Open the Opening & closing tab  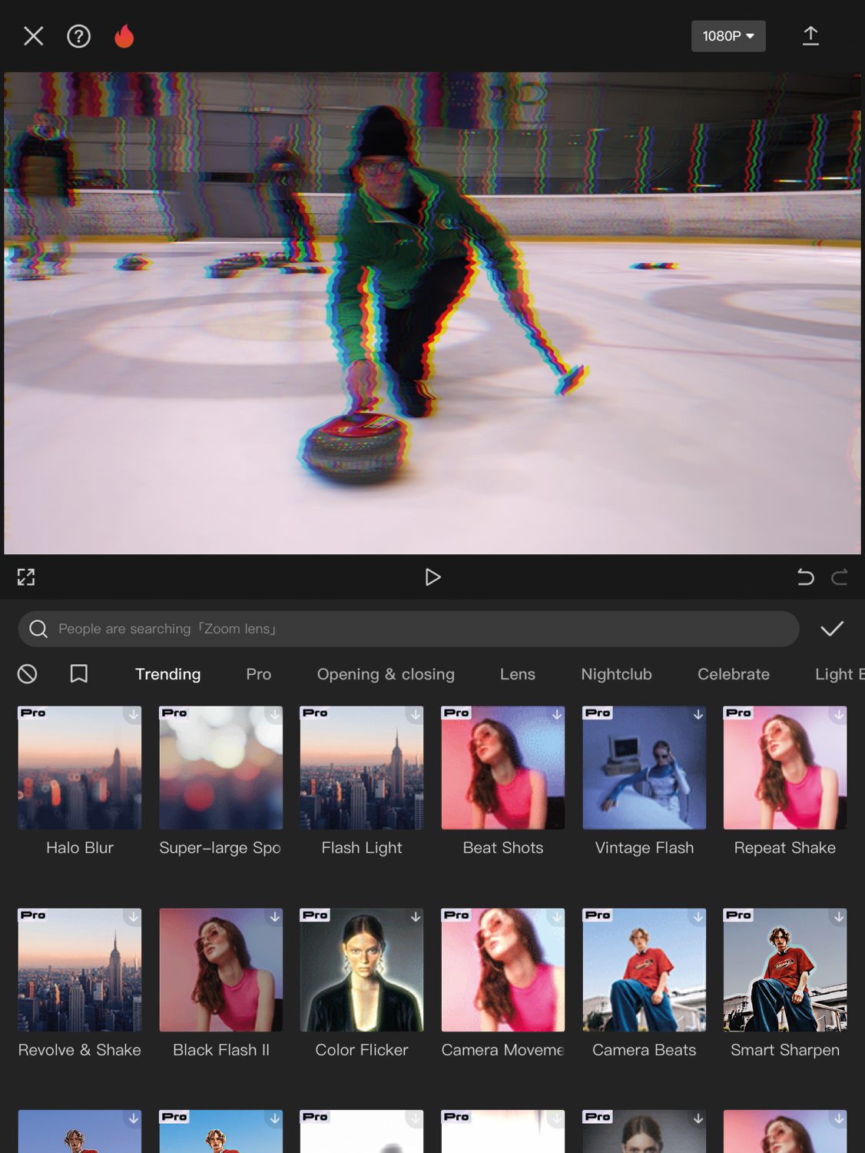tap(386, 674)
